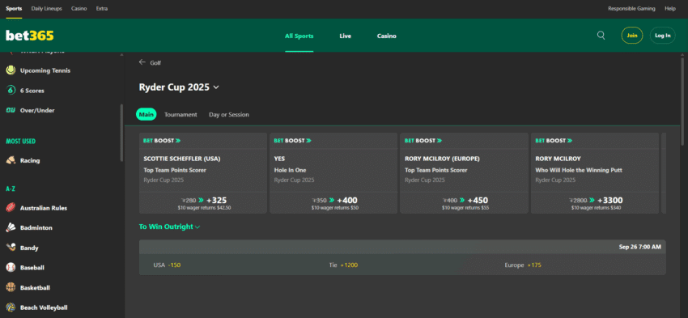
Task: Click the Sep 26 7:00 AM time
Action: (x=639, y=247)
